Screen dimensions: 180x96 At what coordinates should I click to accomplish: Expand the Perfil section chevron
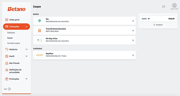click(x=27, y=56)
